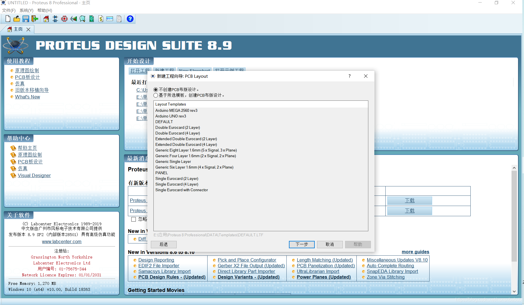
Task: Open the more guides link
Action: [415, 252]
